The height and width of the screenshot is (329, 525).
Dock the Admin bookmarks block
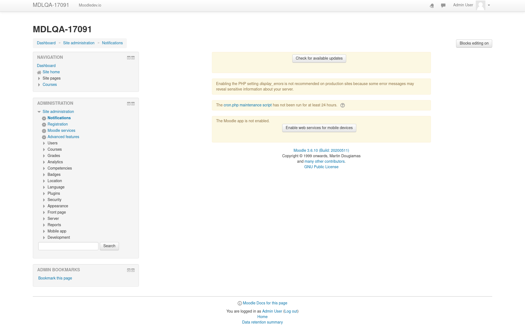tap(133, 270)
